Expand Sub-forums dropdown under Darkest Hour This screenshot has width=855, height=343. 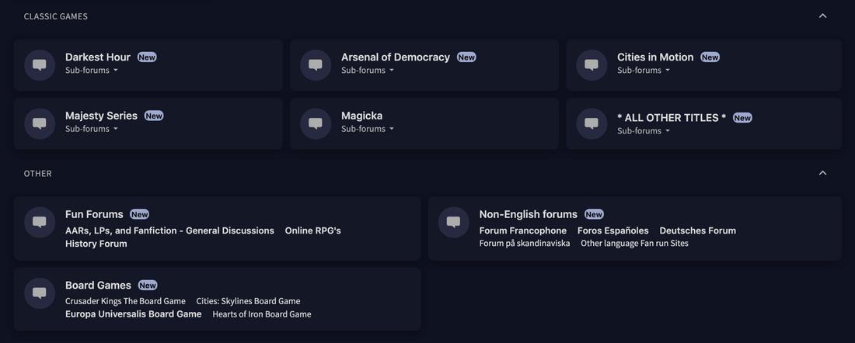[92, 71]
